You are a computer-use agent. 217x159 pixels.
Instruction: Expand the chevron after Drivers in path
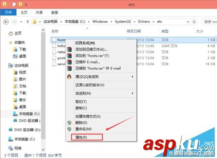(154, 22)
